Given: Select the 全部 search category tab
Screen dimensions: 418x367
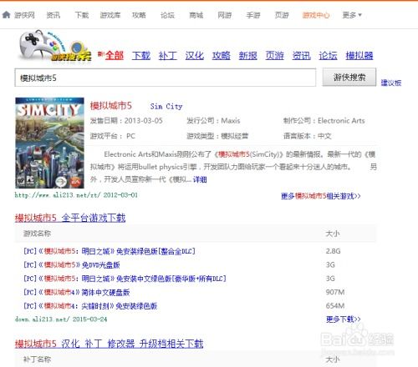Looking at the screenshot, I should (115, 56).
